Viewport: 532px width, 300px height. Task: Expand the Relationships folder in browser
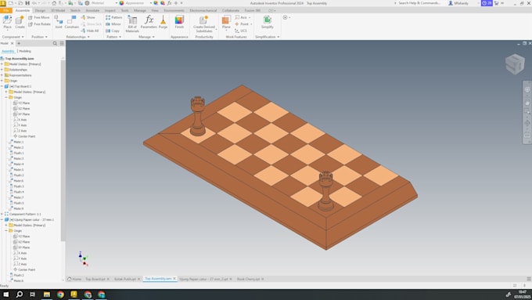click(x=2, y=70)
